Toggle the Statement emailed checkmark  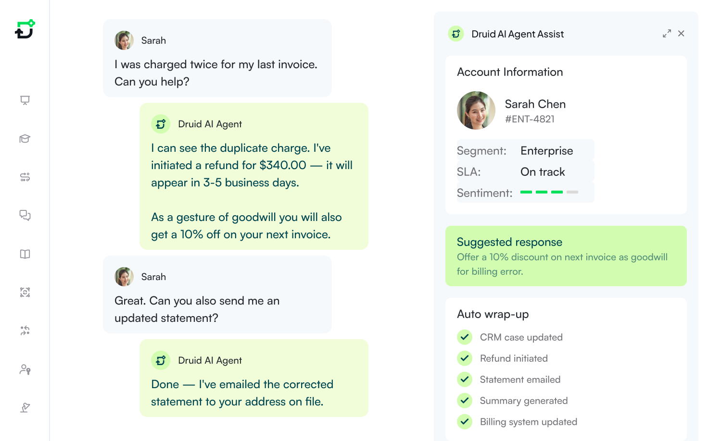tap(464, 380)
